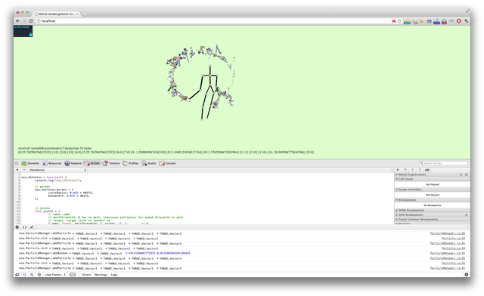484x296 pixels.
Task: Switch to the Network panel
Action: click(73, 163)
